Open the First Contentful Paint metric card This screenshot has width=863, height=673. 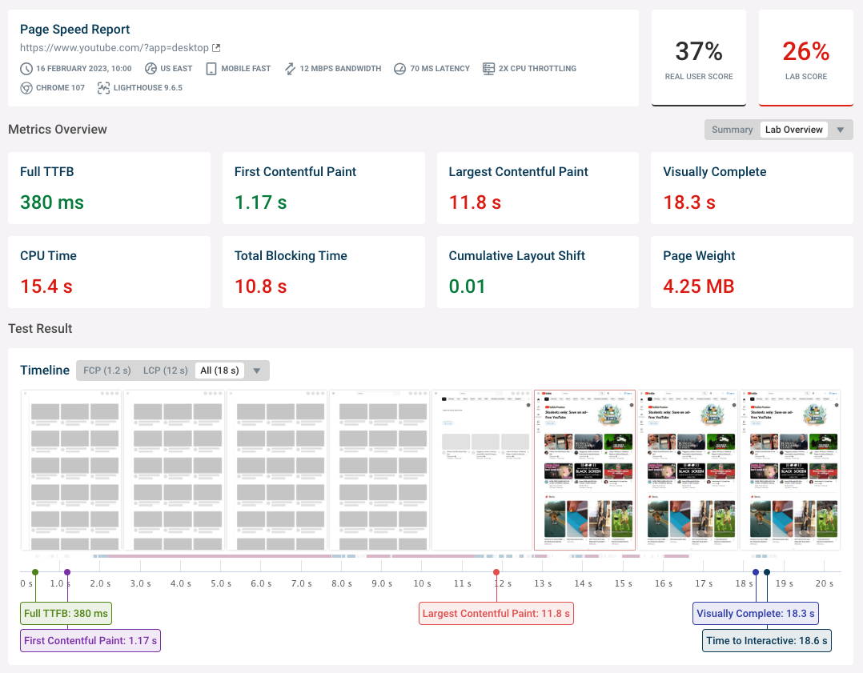pos(323,188)
